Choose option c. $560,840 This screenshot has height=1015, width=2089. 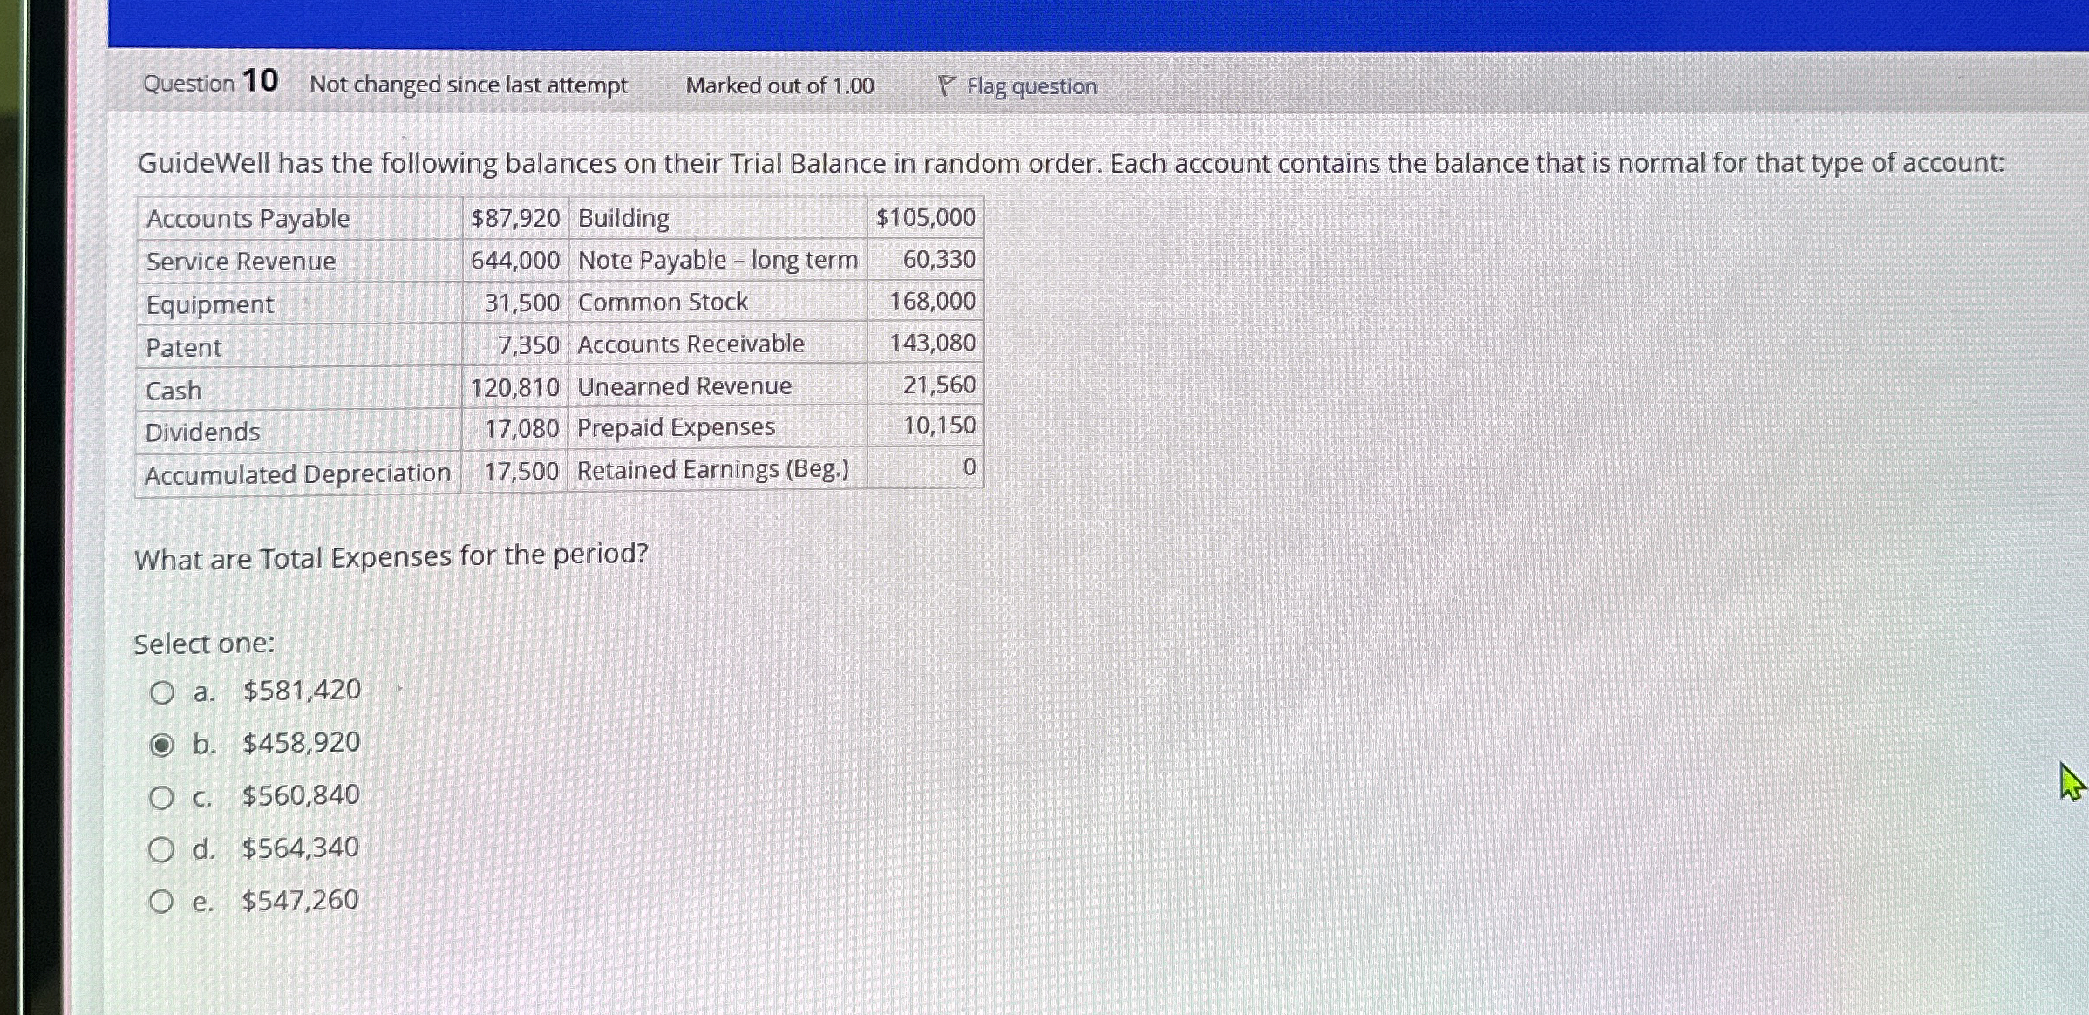[x=161, y=798]
